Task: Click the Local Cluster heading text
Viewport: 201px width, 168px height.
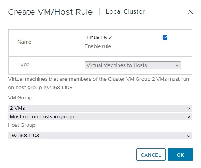Action: 125,11
